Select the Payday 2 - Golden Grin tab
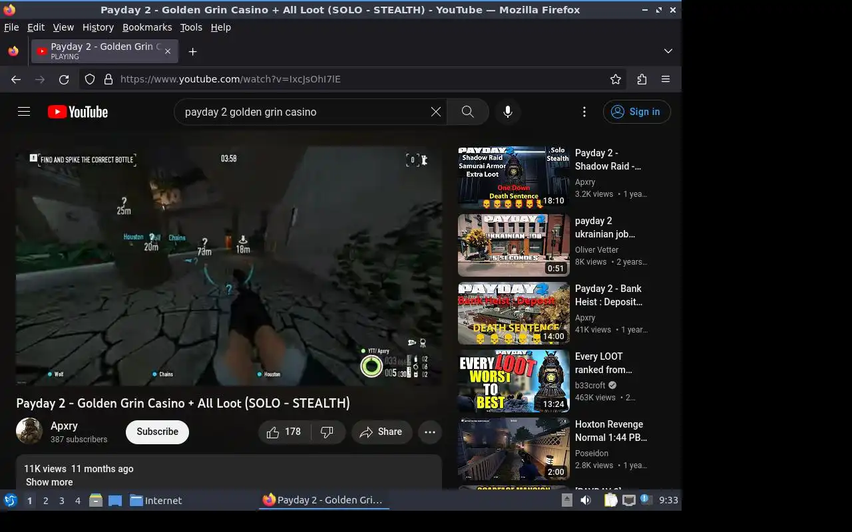This screenshot has height=532, width=852. [x=105, y=51]
